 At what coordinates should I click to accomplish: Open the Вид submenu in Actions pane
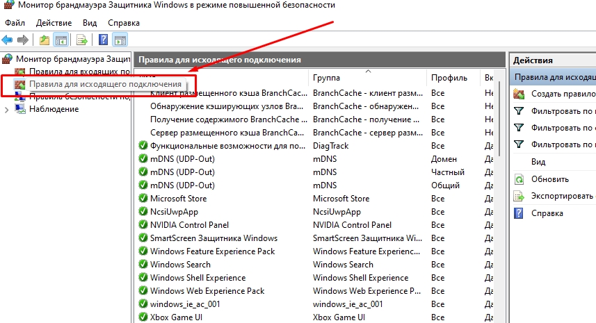538,162
